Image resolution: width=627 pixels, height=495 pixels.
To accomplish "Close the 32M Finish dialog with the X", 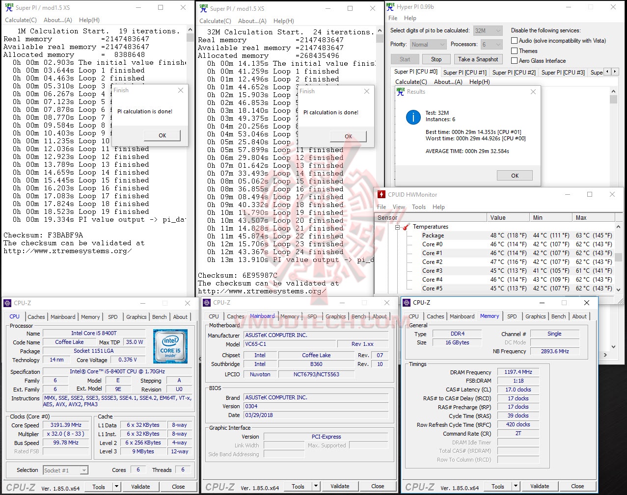I will point(366,91).
